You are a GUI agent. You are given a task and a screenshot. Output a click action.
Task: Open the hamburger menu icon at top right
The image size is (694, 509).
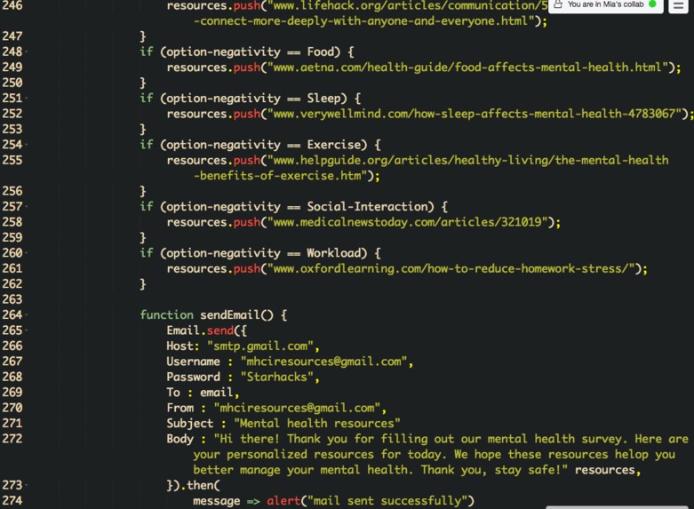click(678, 5)
